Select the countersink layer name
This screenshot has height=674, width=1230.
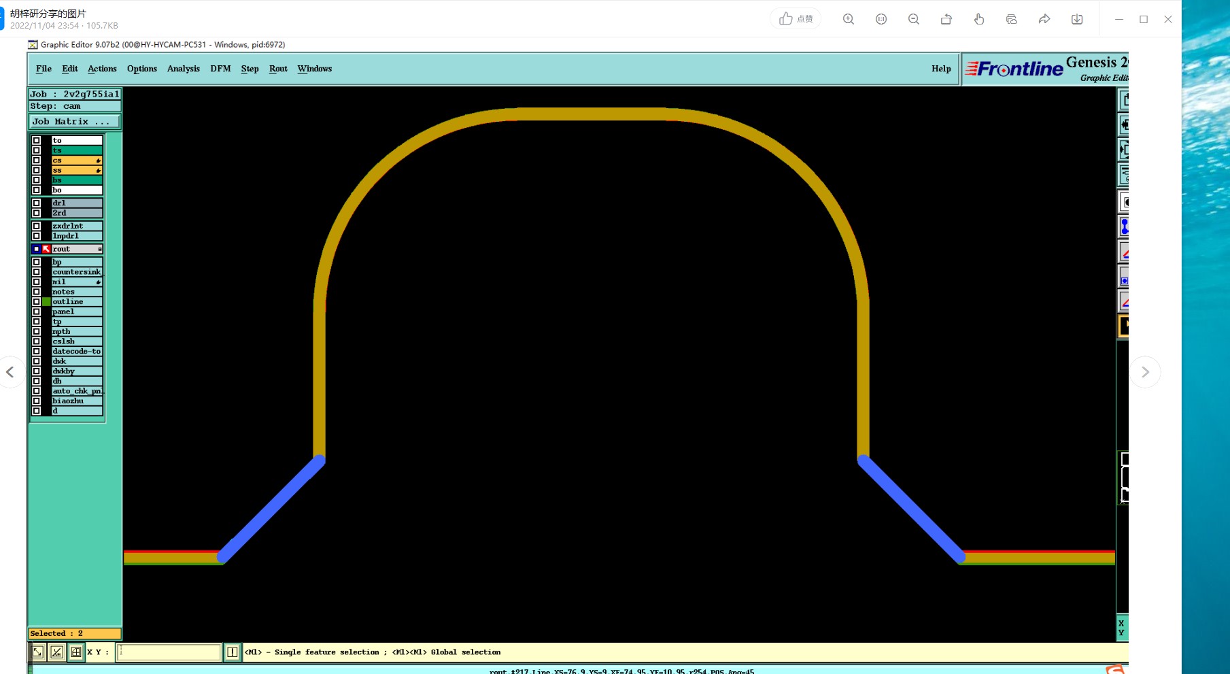pyautogui.click(x=77, y=272)
